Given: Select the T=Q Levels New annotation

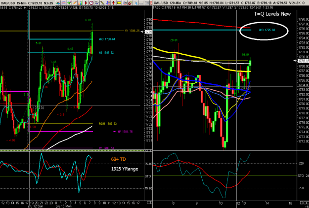Looking at the screenshot, I should [x=272, y=14].
